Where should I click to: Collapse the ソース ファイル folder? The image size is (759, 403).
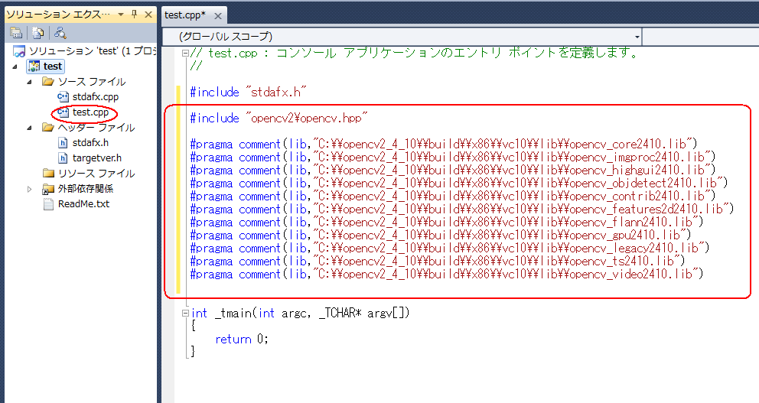click(x=30, y=83)
